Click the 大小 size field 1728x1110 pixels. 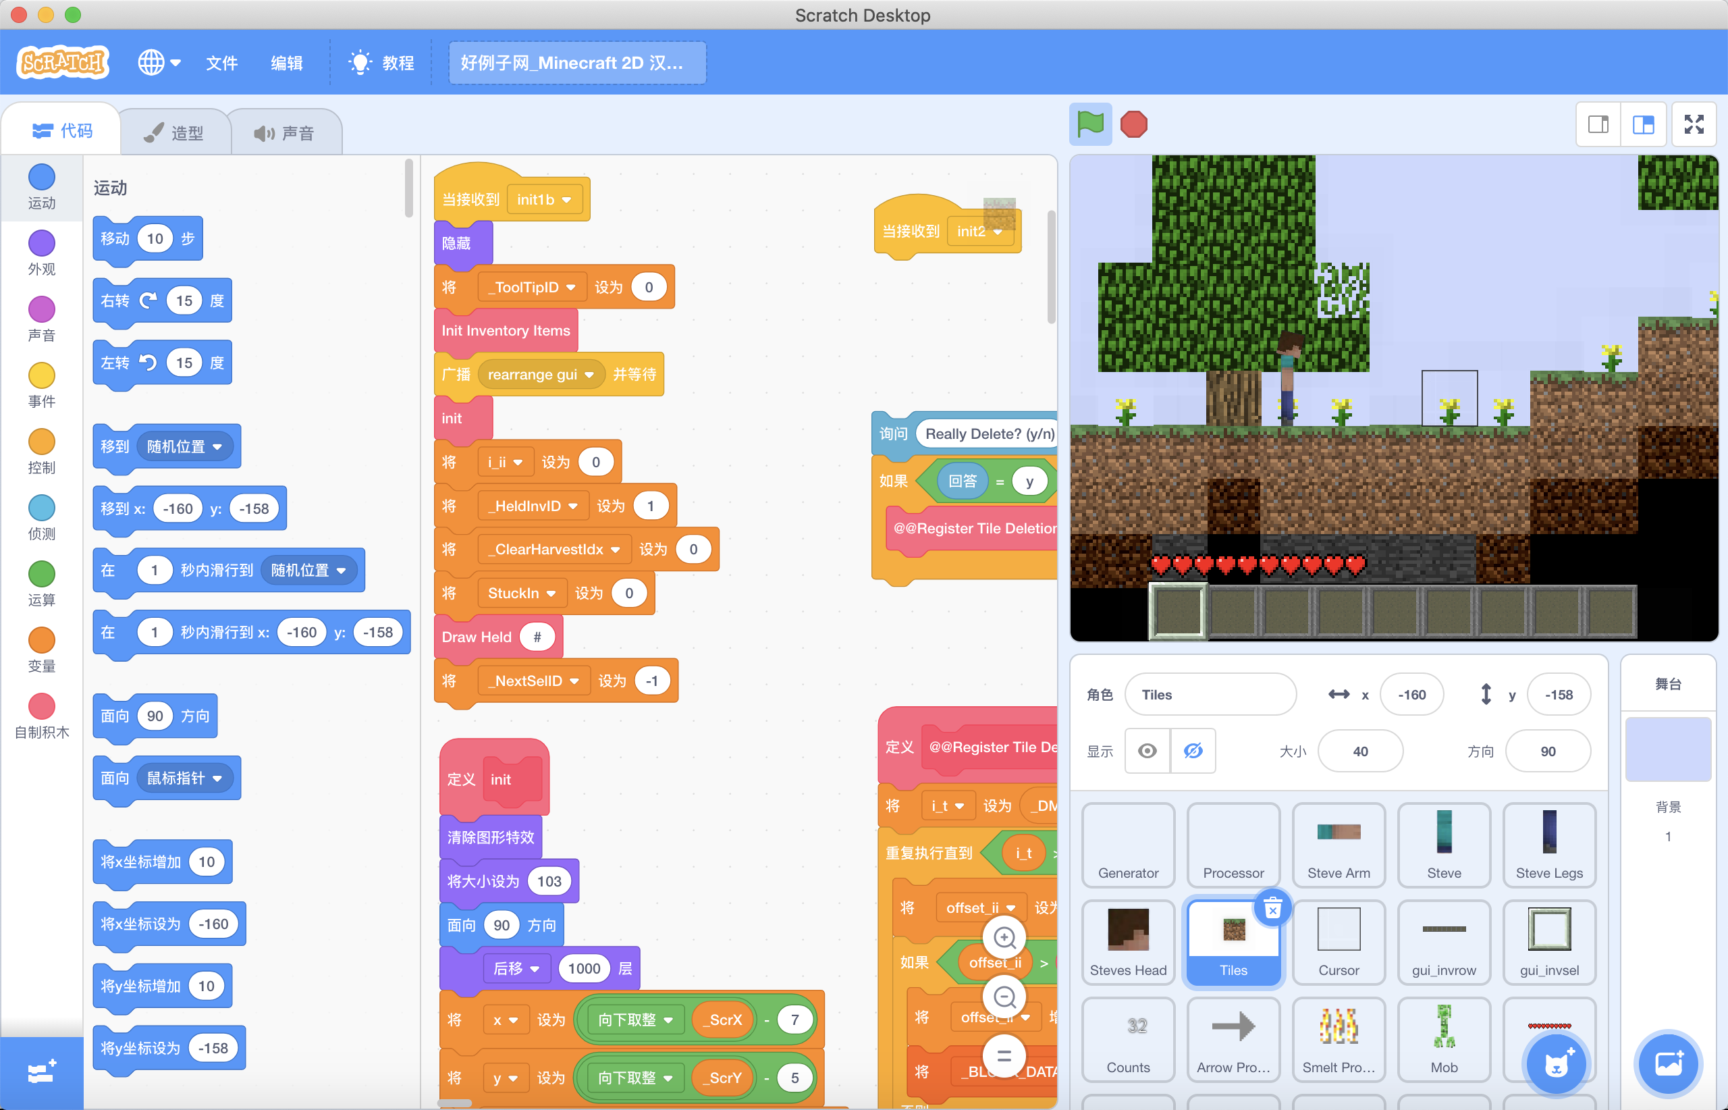pos(1361,751)
